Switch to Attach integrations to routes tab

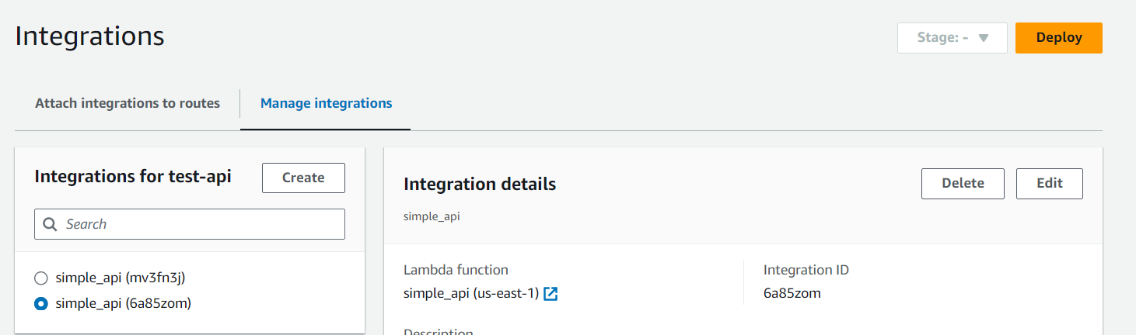click(128, 103)
